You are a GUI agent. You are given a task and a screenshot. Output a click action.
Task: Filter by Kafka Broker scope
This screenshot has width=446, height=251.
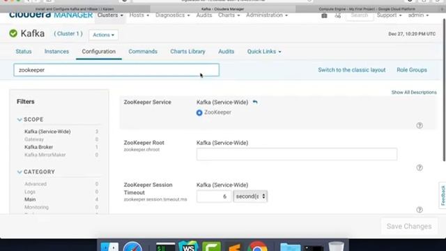coord(39,147)
